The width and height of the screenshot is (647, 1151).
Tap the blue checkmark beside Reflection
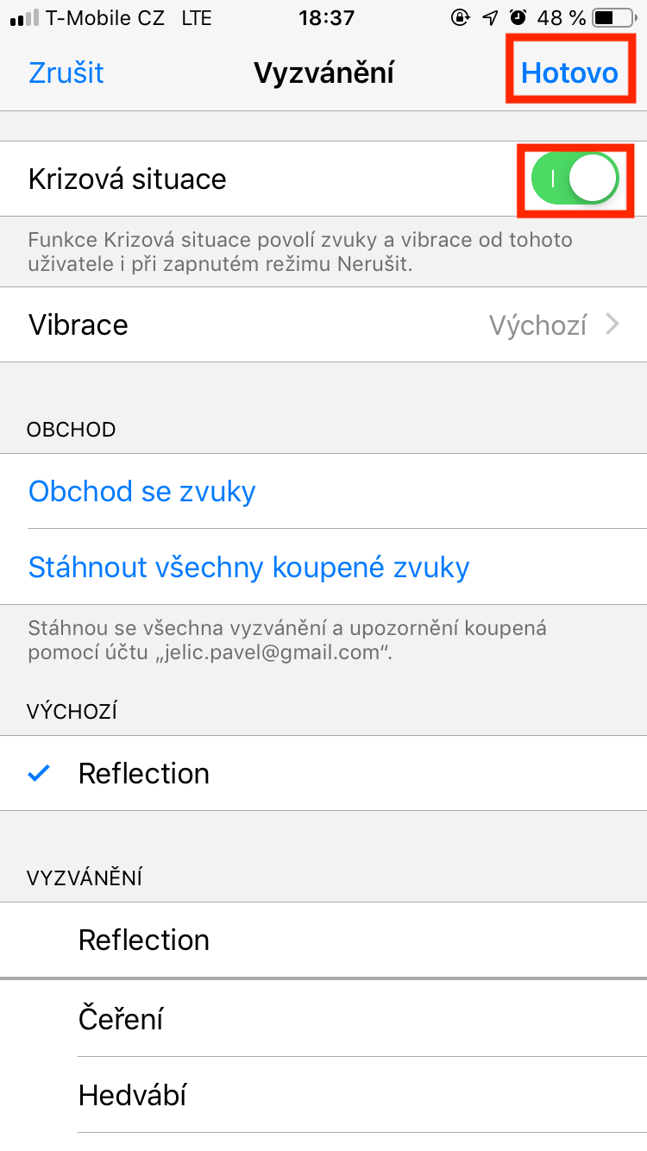pyautogui.click(x=39, y=774)
